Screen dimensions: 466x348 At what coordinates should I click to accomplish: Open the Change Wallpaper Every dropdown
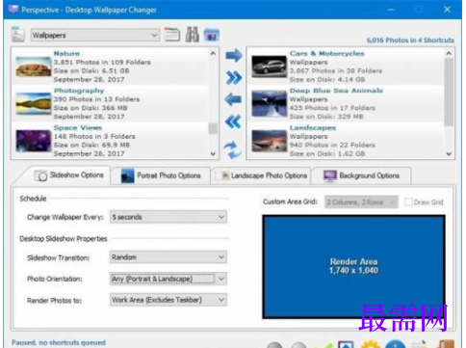[x=168, y=217]
